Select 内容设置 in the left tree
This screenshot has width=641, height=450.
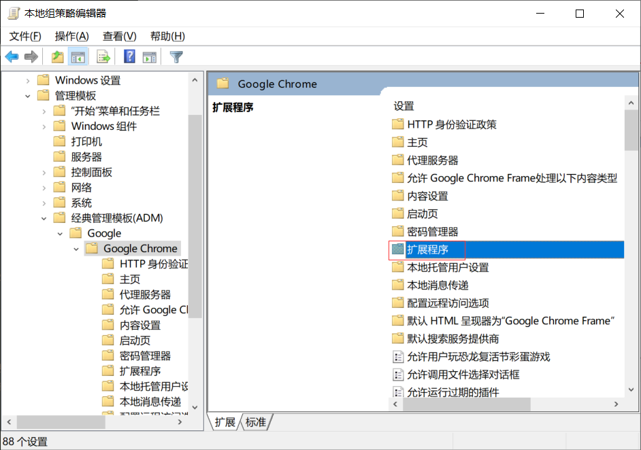point(139,325)
